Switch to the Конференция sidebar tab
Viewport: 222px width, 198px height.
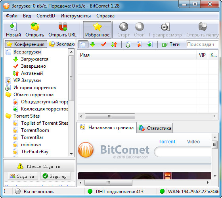[26, 44]
